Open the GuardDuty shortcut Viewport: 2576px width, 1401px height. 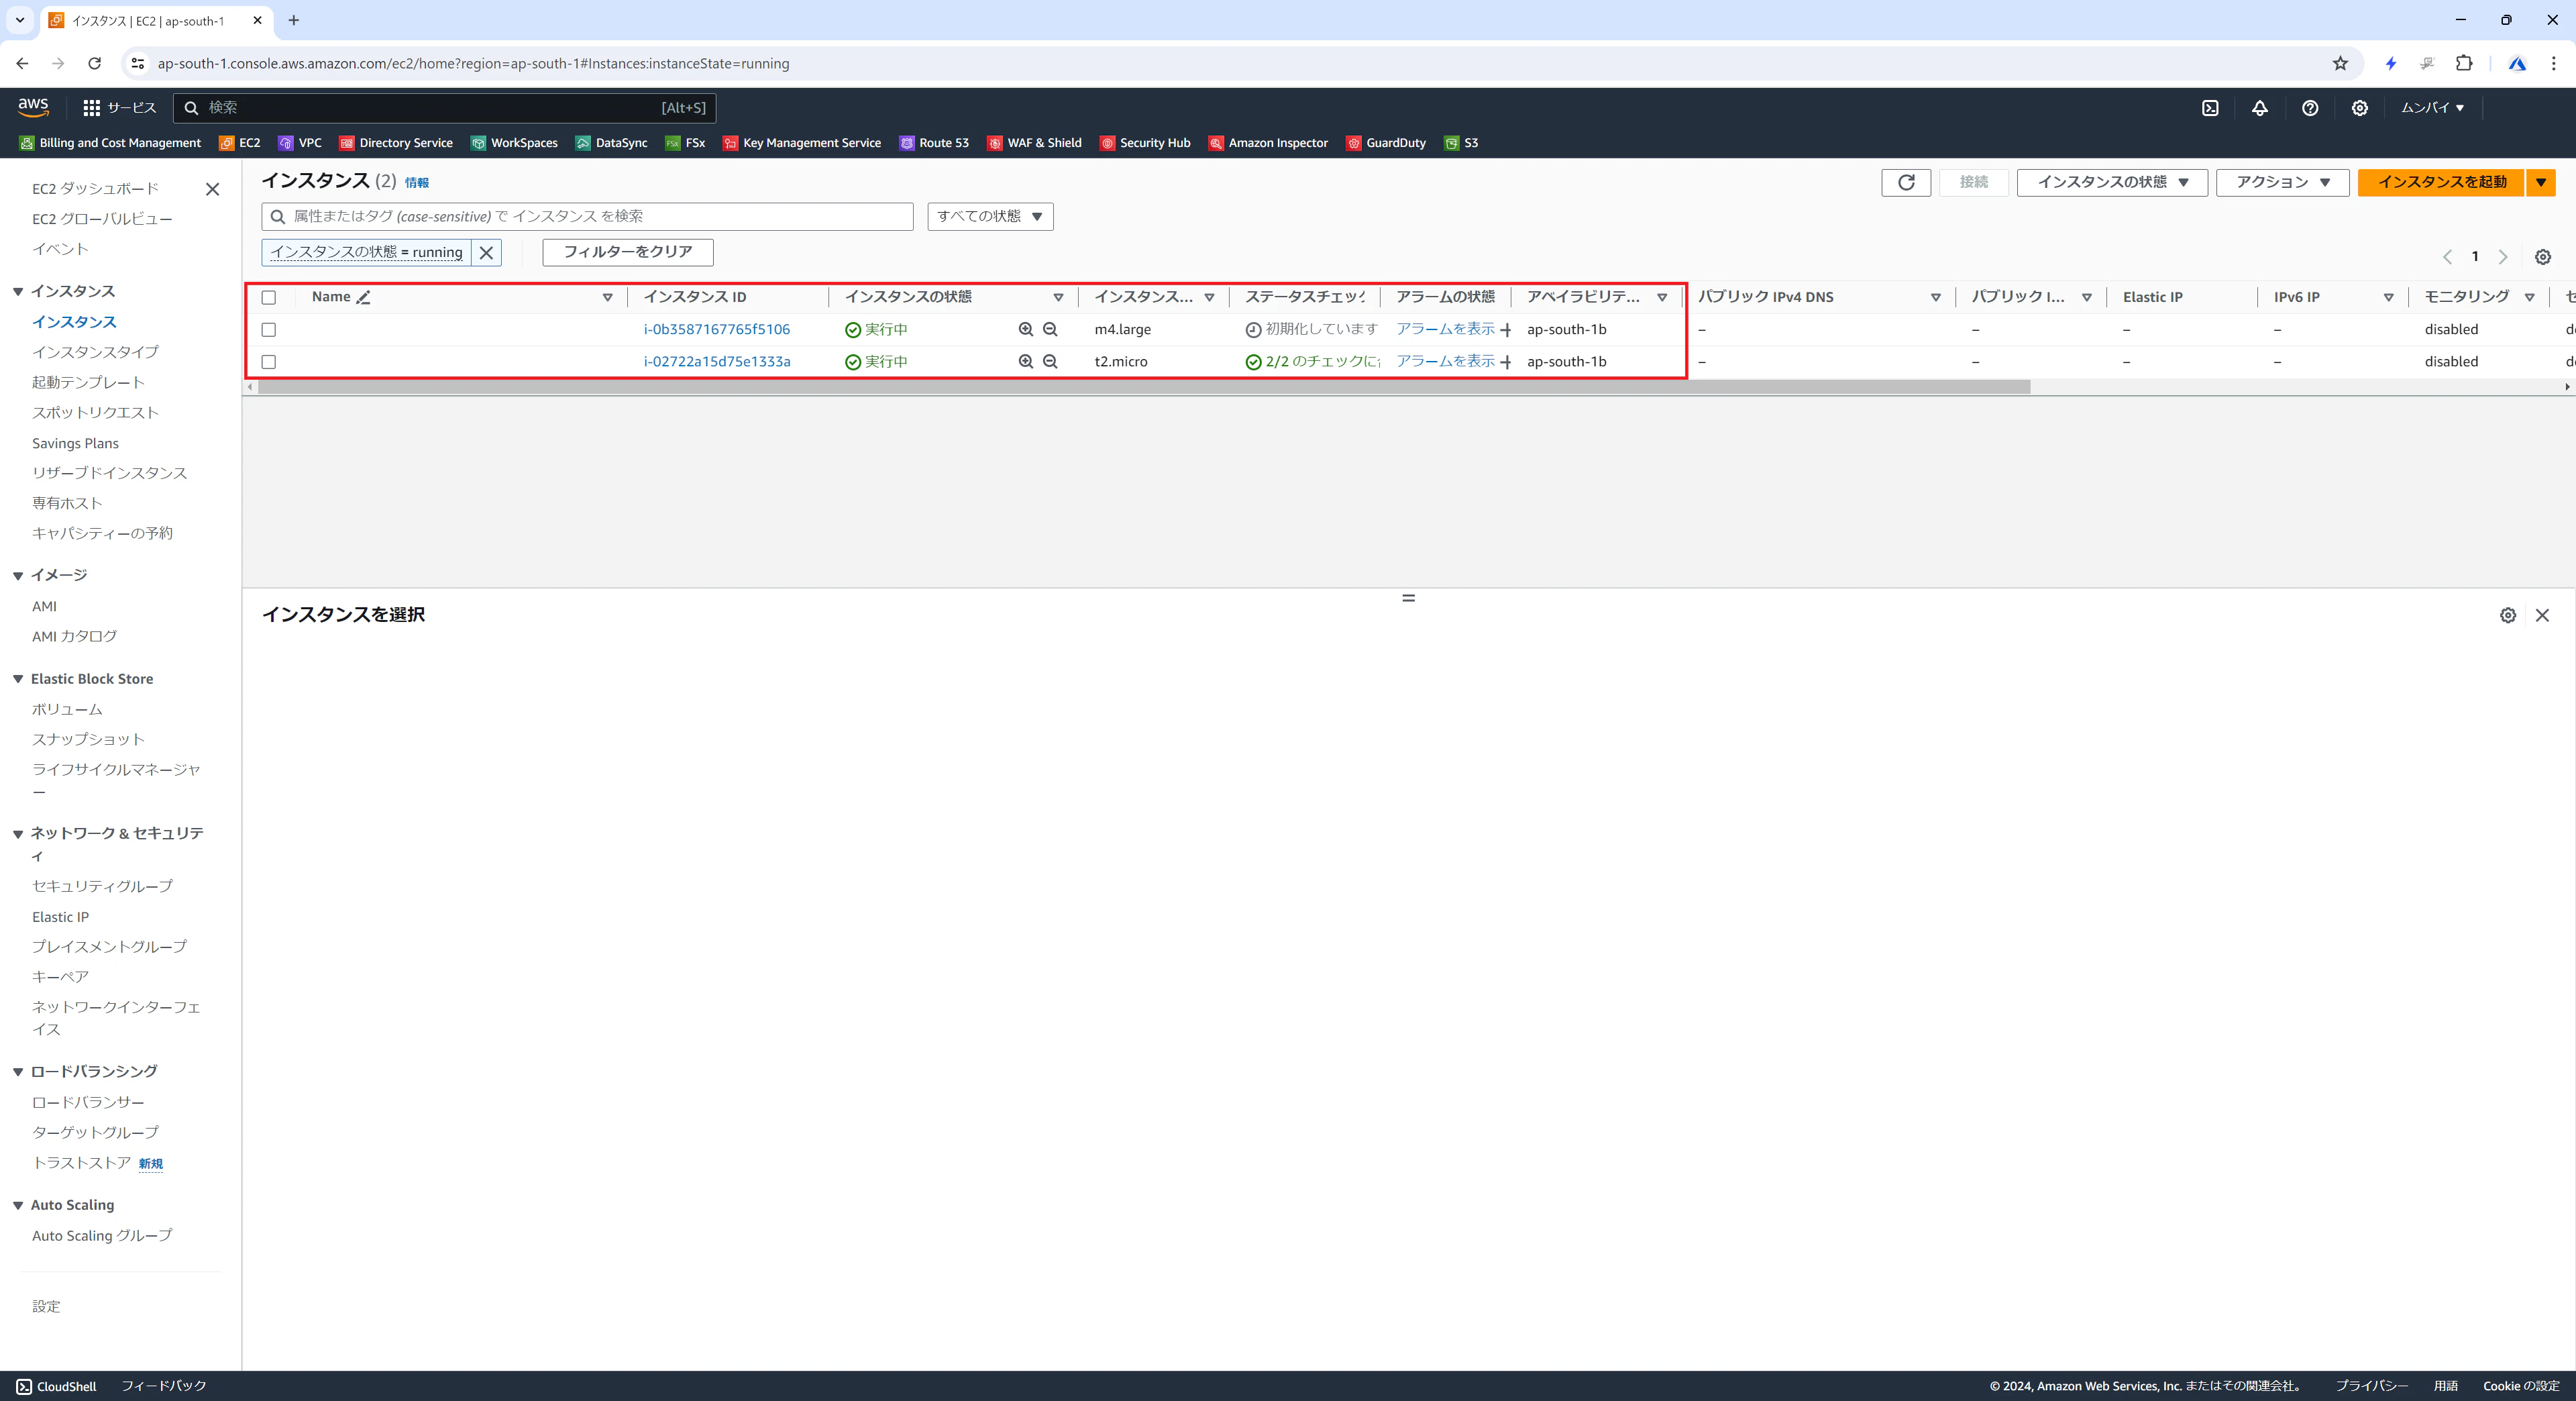tap(1386, 143)
